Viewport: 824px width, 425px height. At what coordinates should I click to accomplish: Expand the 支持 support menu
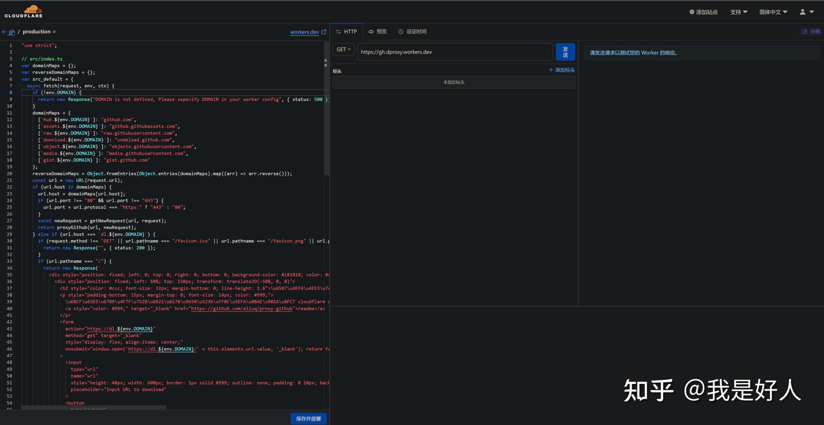pos(739,12)
